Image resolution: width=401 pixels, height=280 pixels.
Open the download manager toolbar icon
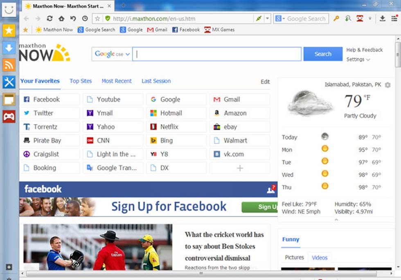pyautogui.click(x=383, y=18)
